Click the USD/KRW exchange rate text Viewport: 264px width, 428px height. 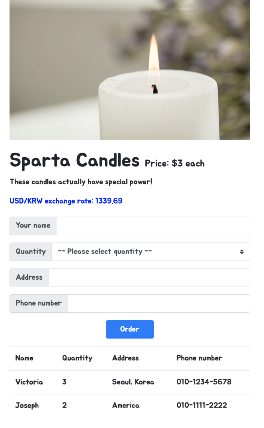pos(65,201)
